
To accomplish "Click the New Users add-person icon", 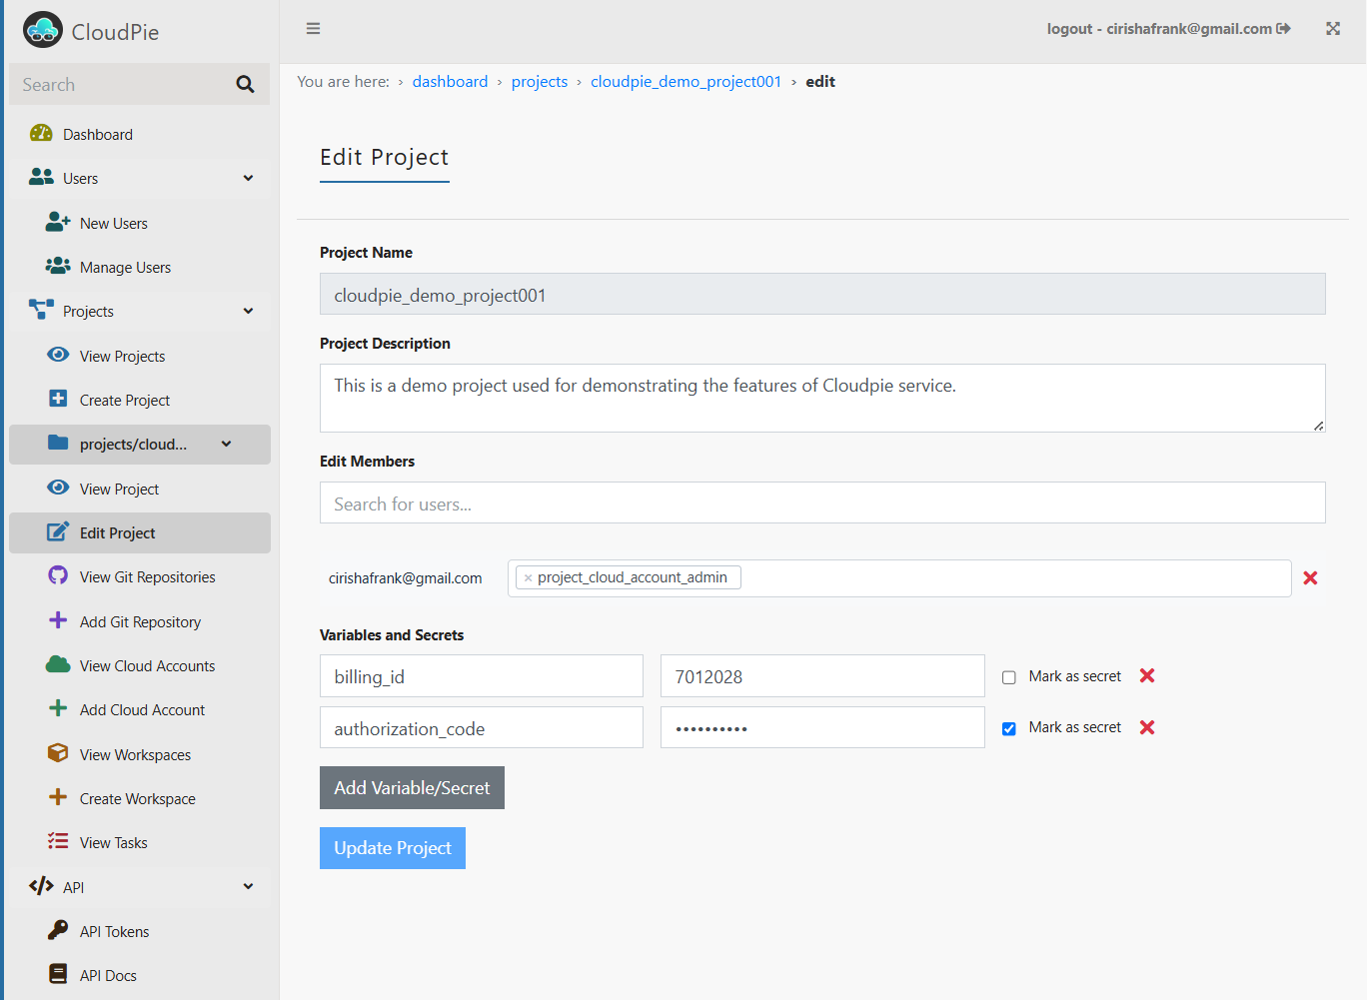I will click(58, 222).
